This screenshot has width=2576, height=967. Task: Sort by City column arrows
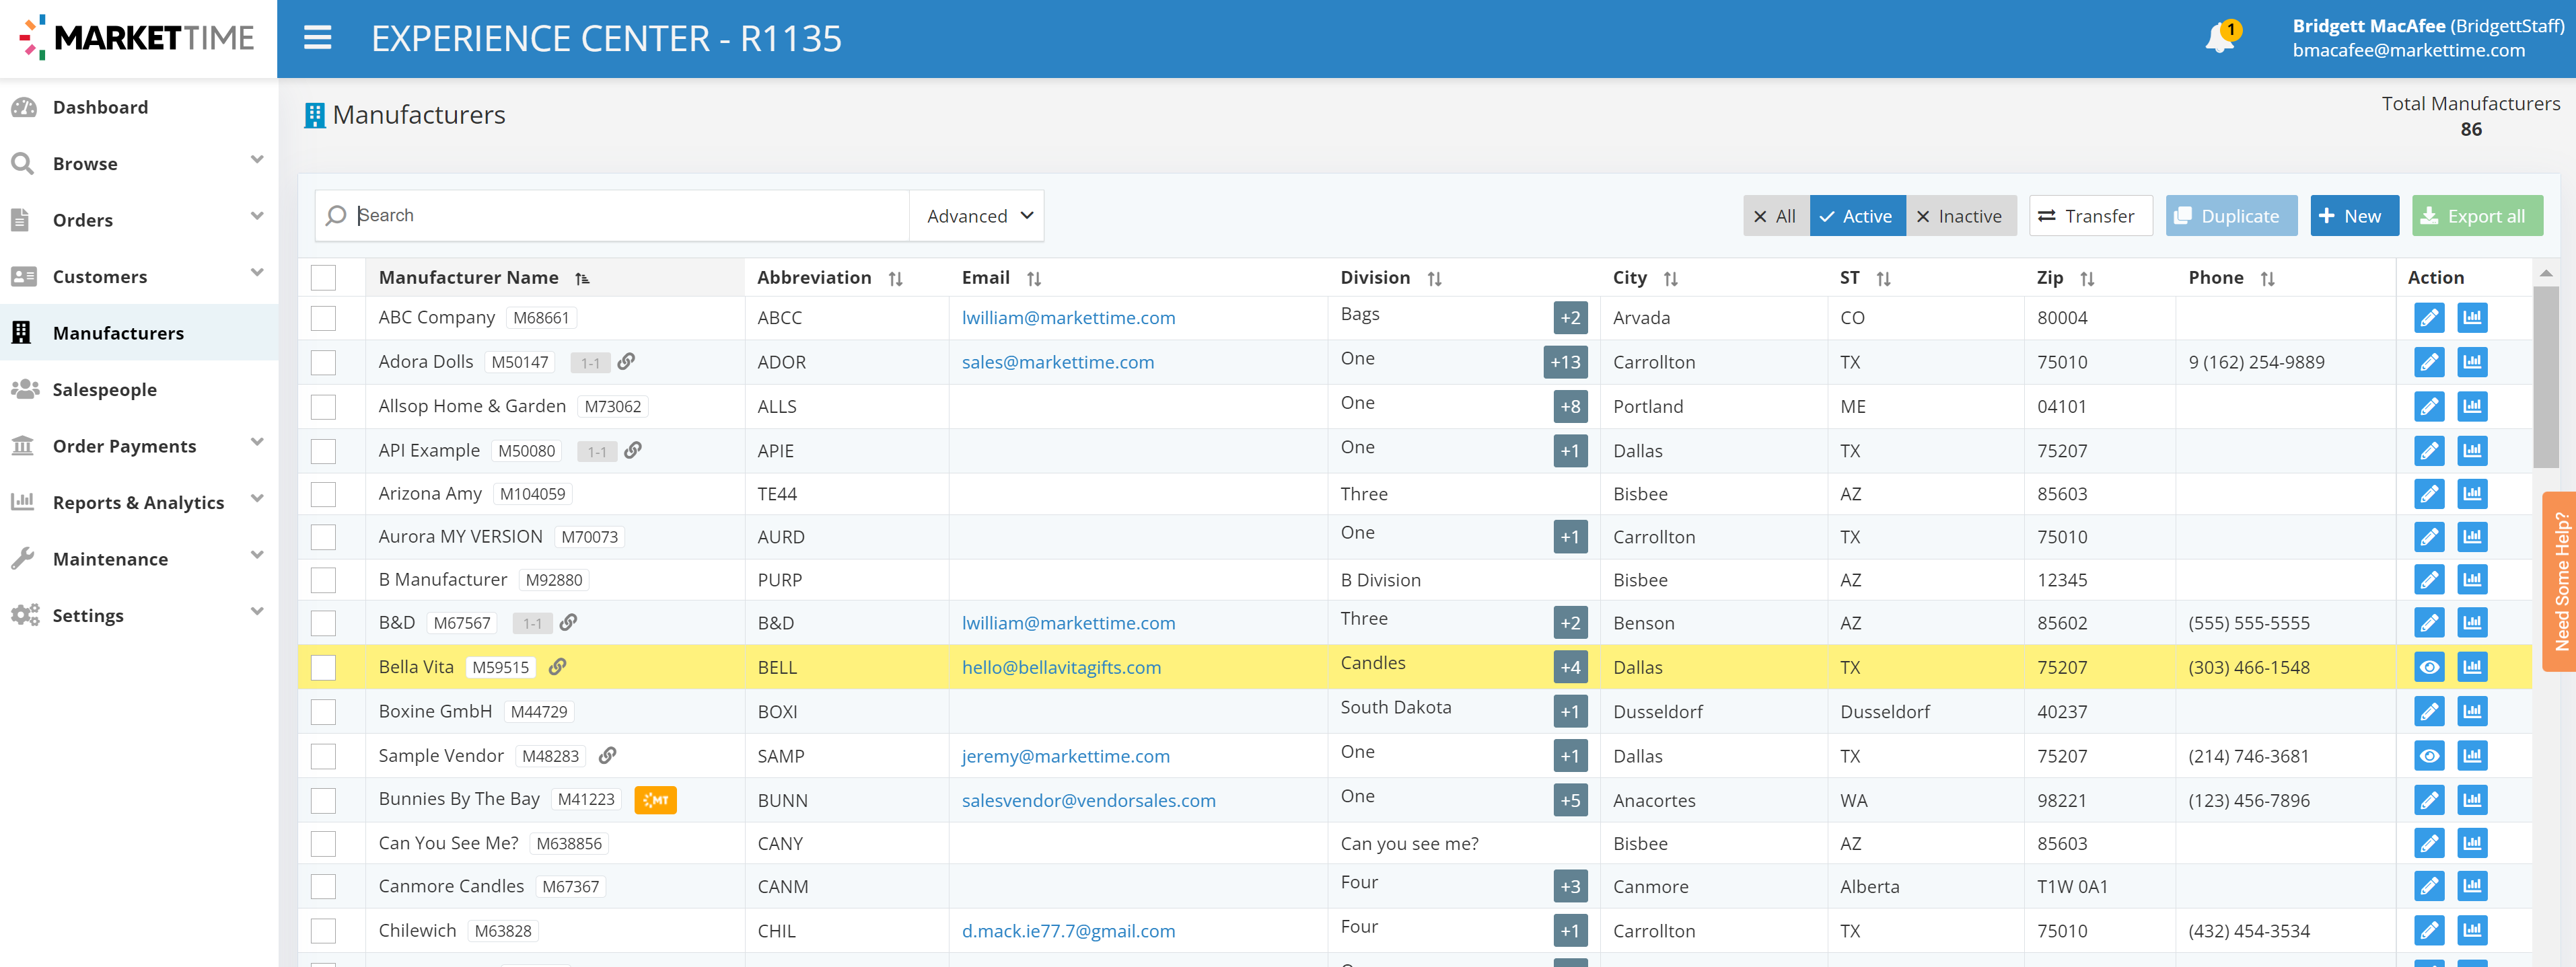tap(1670, 278)
